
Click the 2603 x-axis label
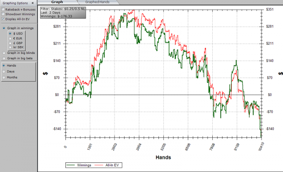point(114,147)
